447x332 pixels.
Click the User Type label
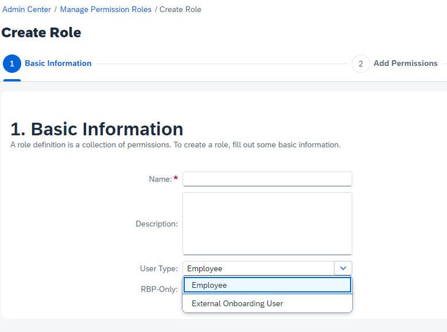click(x=159, y=268)
